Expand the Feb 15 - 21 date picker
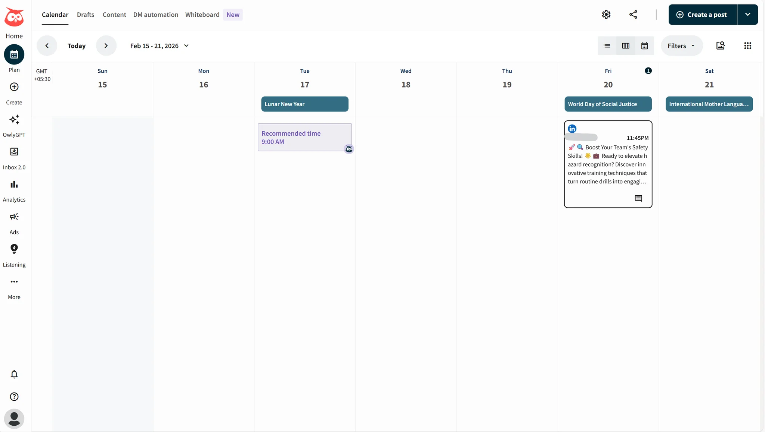Viewport: 765px width, 432px height. 186,45
